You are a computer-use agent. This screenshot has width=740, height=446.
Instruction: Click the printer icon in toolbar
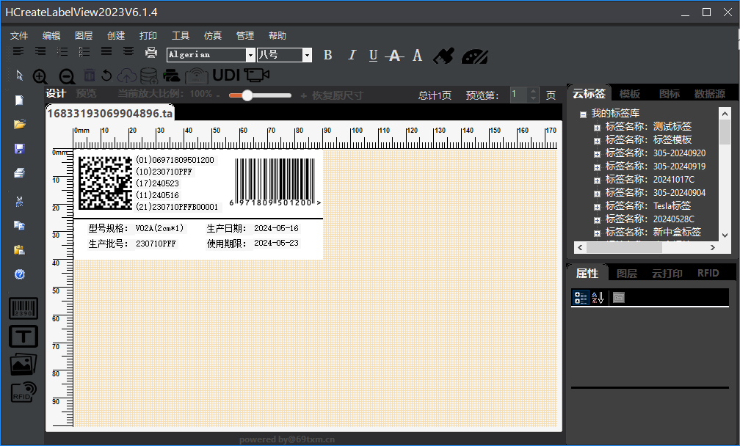[x=151, y=53]
